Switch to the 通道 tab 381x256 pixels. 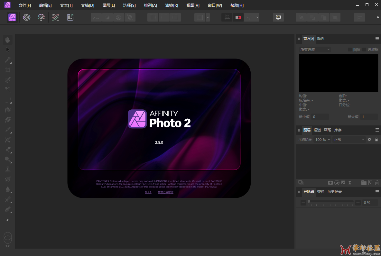tap(317, 130)
